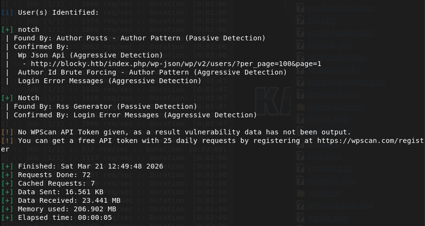Image resolution: width=425 pixels, height=226 pixels.
Task: Click the folder icon for theme-compat
Action: click(300, 106)
